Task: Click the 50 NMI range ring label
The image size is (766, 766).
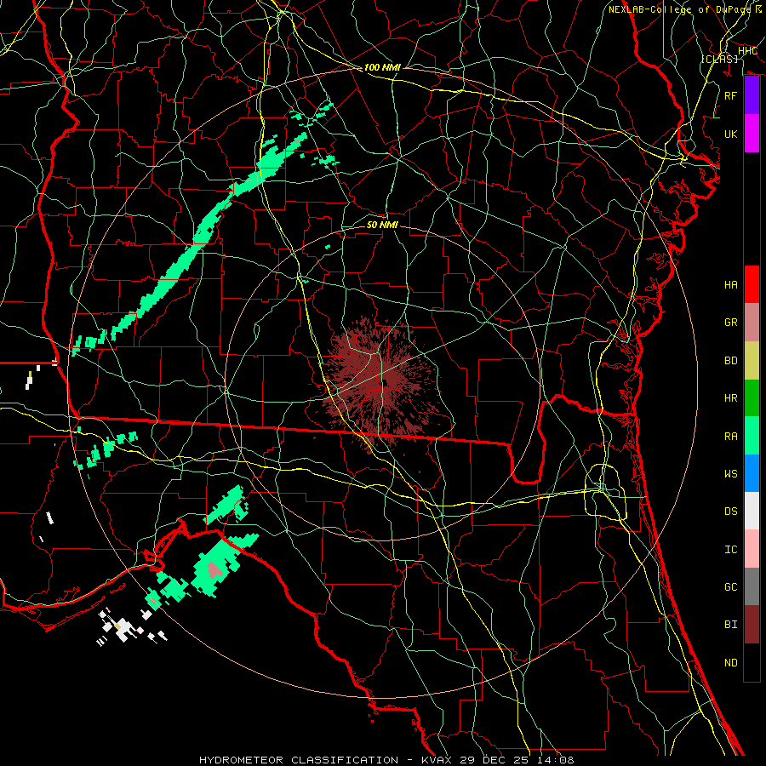Action: coord(382,225)
